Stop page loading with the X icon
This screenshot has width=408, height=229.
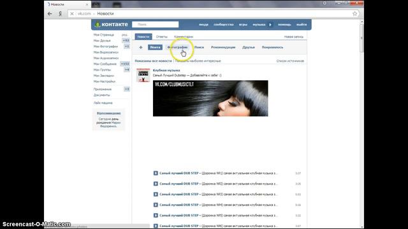pyautogui.click(x=72, y=14)
